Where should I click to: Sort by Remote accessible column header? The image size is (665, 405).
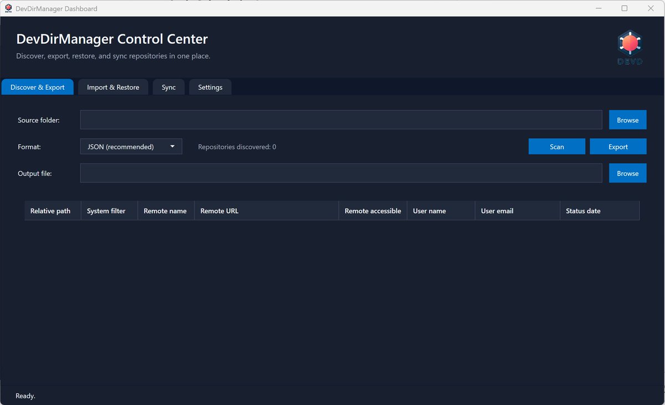click(373, 211)
